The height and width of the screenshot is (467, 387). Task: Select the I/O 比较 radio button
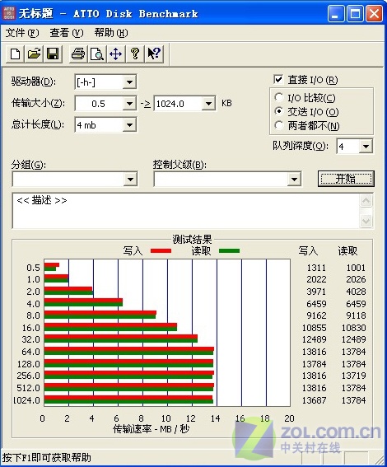(x=278, y=97)
